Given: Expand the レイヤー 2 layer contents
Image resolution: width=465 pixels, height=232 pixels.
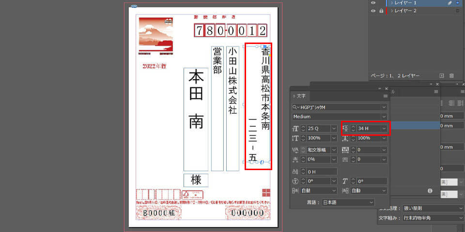Looking at the screenshot, I should [391, 11].
